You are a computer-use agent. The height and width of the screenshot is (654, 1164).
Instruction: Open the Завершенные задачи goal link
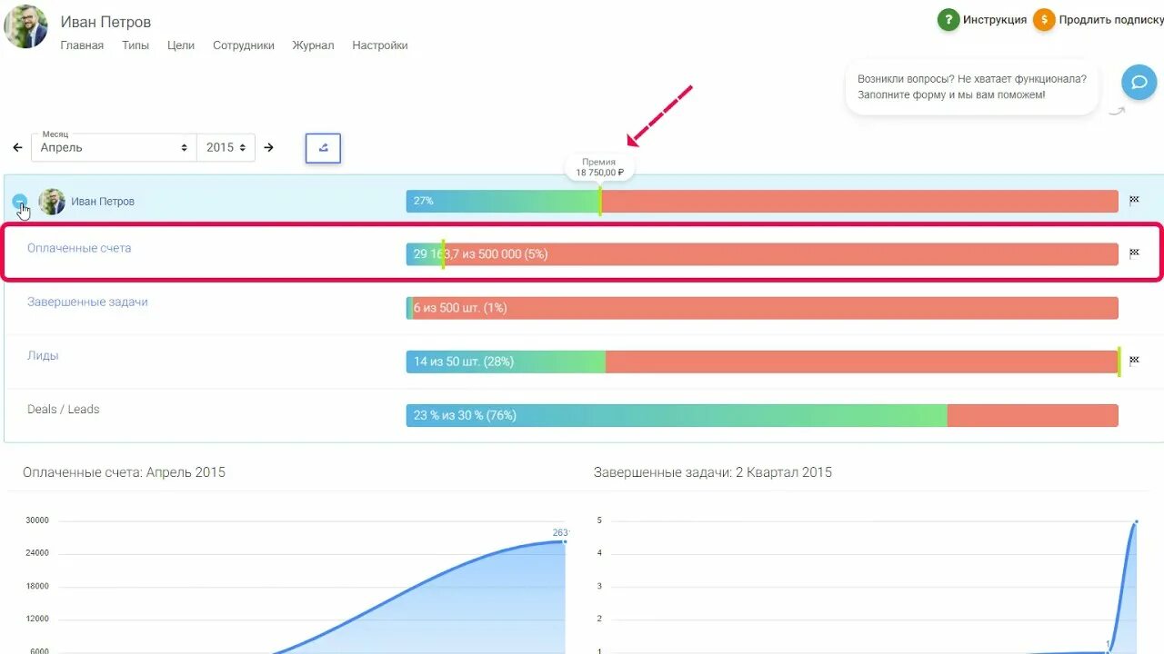[87, 302]
